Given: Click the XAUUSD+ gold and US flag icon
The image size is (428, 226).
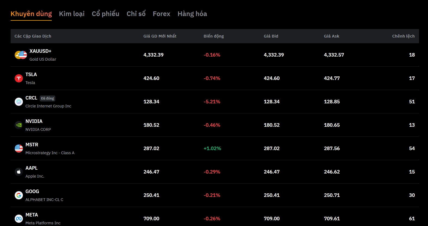Looking at the screenshot, I should pyautogui.click(x=21, y=55).
